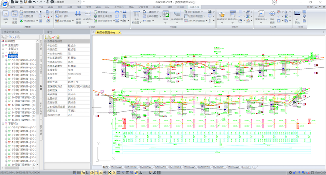Collapse the 下部(左) tree node
326x175 pixels.
3,56
